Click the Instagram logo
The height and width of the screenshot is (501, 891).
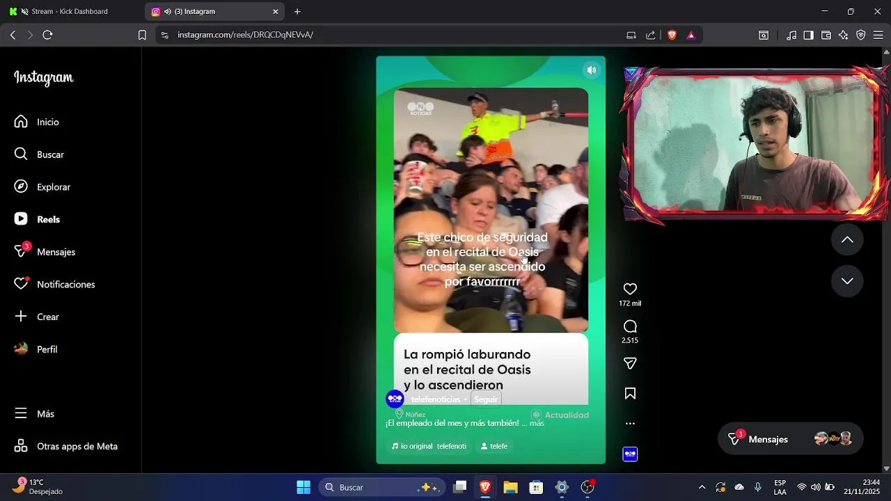coord(44,77)
